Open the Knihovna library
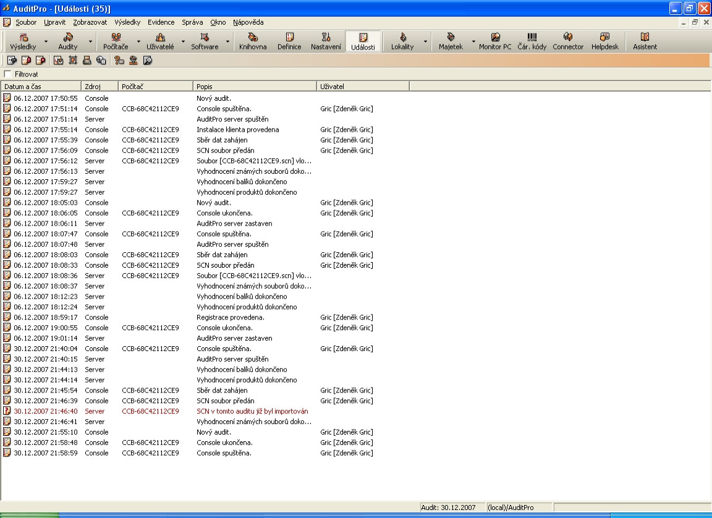This screenshot has height=518, width=712. [x=253, y=41]
